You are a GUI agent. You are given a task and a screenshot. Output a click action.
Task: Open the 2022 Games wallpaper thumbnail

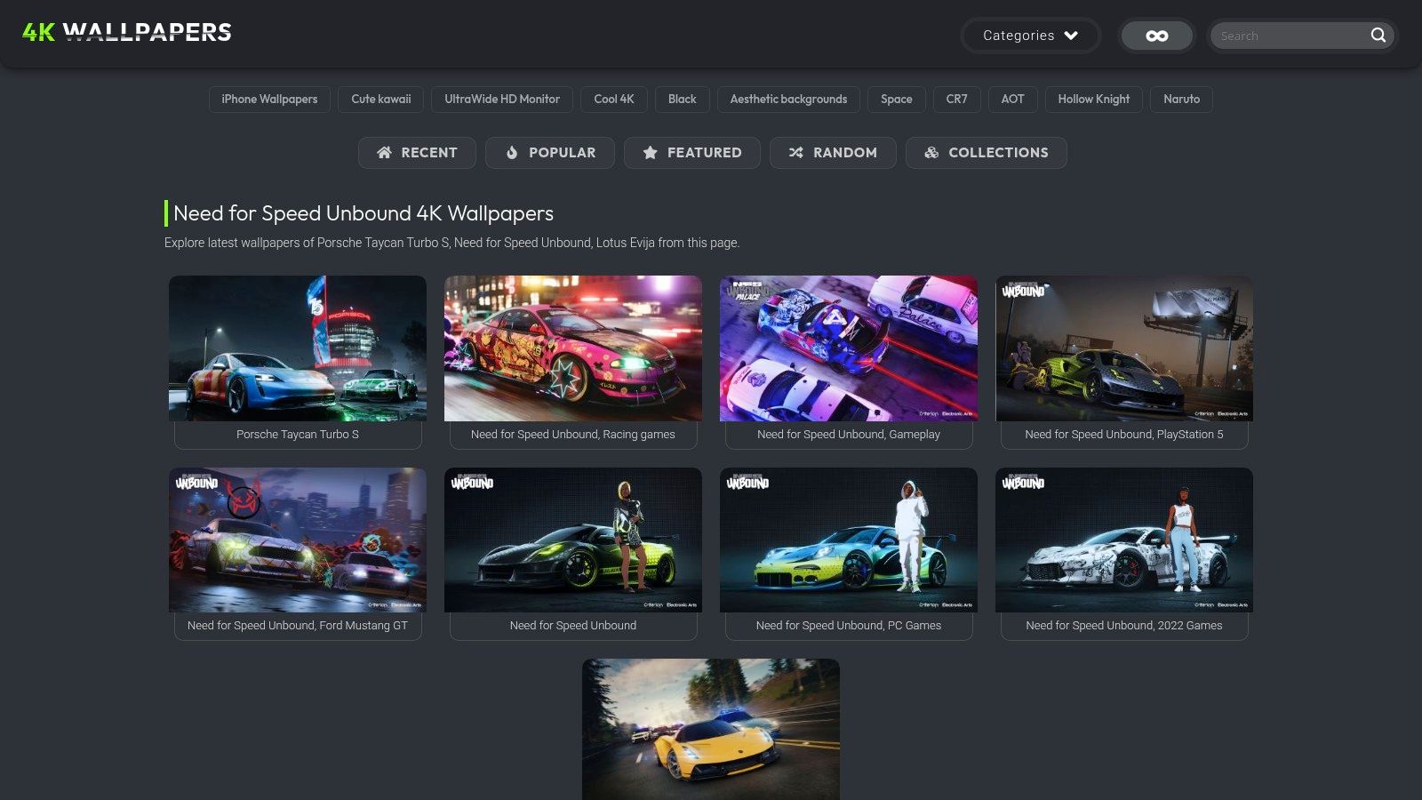[1124, 540]
